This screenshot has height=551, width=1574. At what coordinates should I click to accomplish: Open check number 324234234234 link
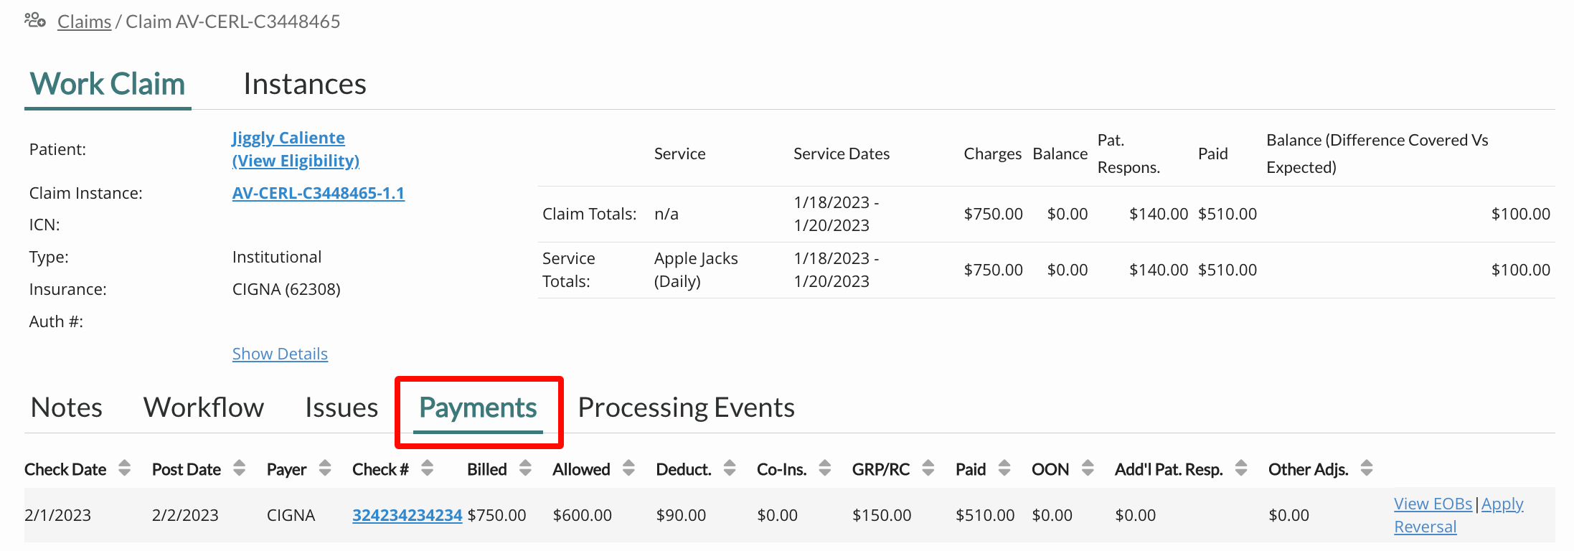(407, 515)
